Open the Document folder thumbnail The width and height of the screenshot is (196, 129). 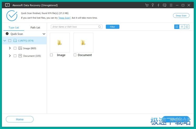(83, 43)
